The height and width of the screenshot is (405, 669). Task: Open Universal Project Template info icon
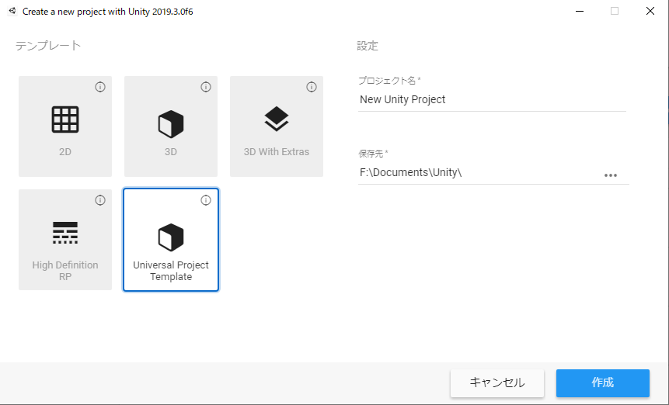(x=206, y=200)
